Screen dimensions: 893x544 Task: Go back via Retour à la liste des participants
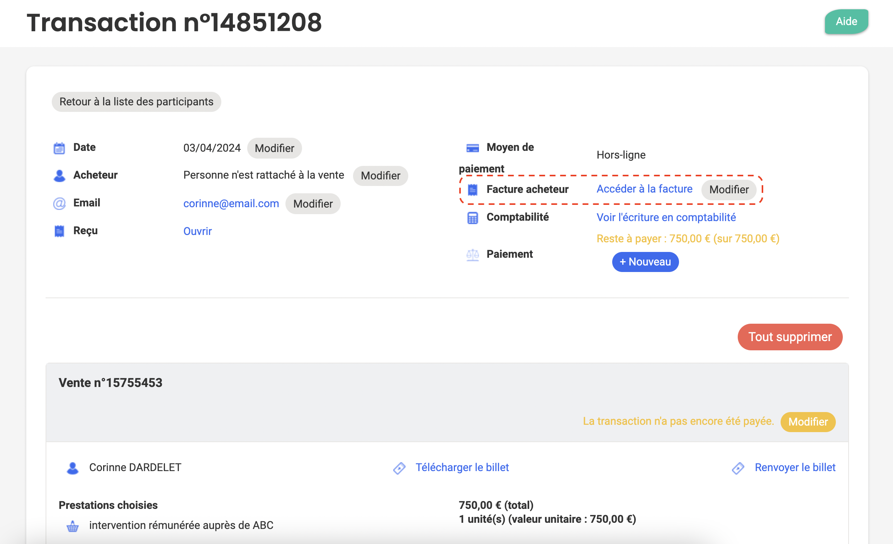136,102
